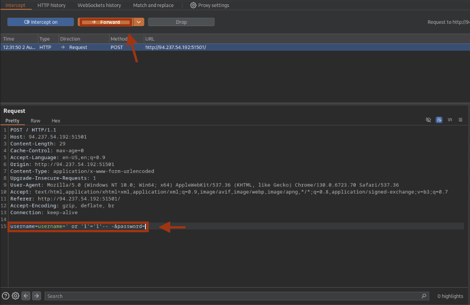Go to previous search match arrow
This screenshot has width=470, height=305.
point(26,296)
